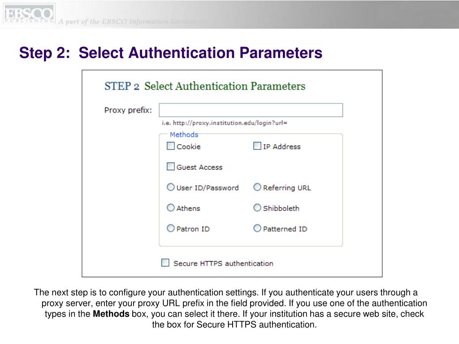Screen dimensions: 459x344
Task: Click the green Select Authentication Parameters form heading
Action: point(225,86)
